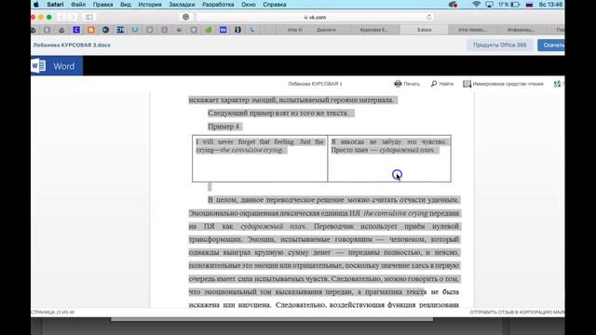Open the green leaf pinned tab

(x=209, y=30)
